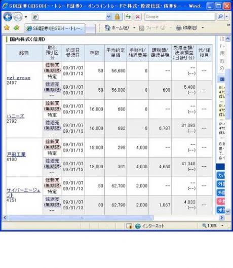This screenshot has width=233, height=268.
Task: Click the 銘柄 column header
Action: [24, 53]
